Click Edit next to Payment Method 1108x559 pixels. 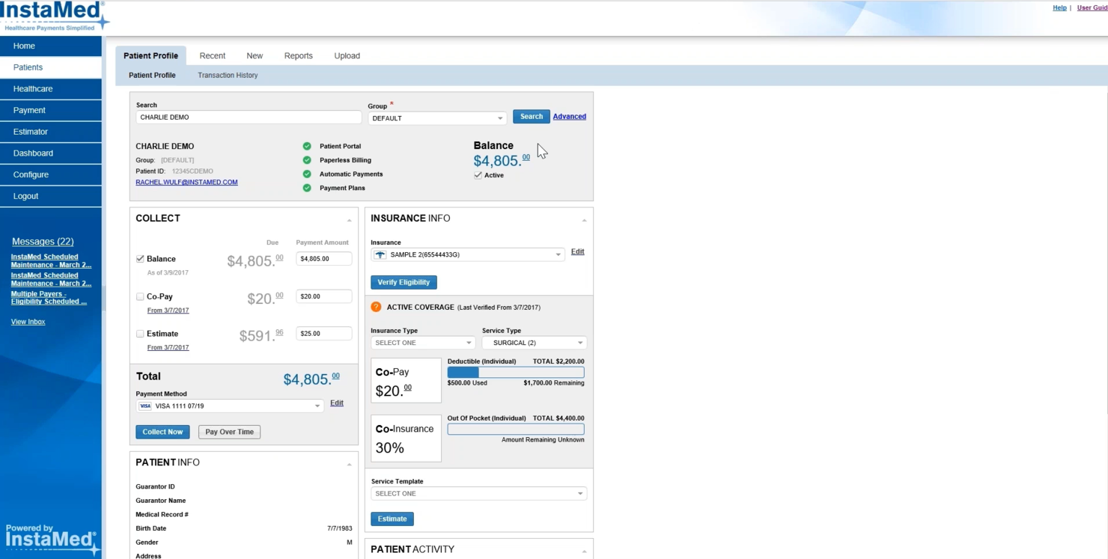[337, 403]
